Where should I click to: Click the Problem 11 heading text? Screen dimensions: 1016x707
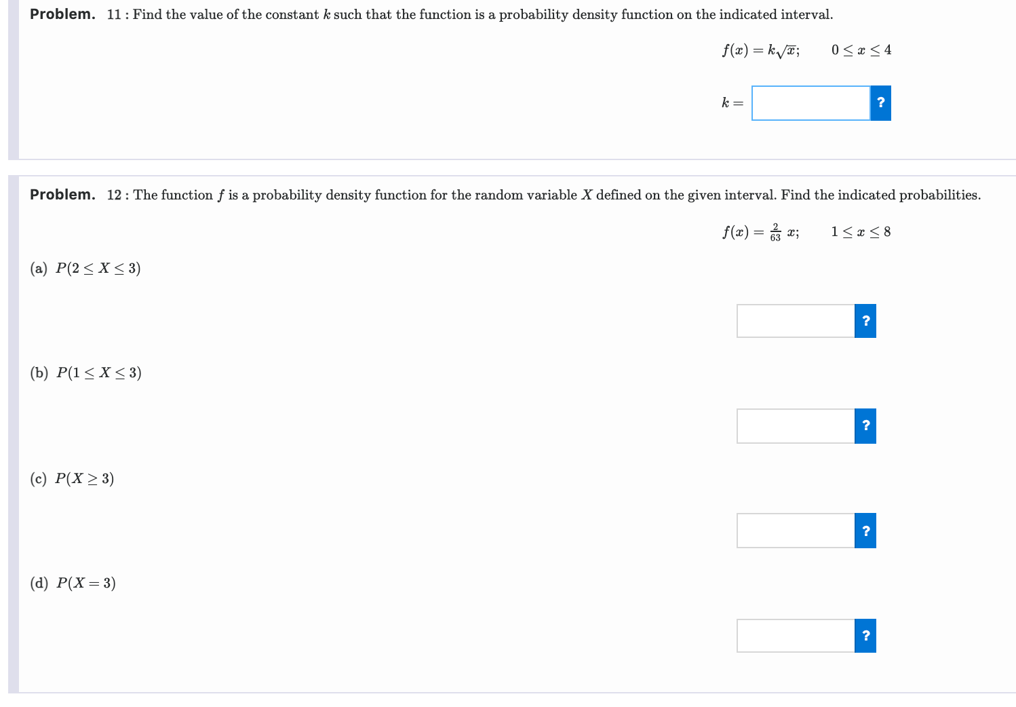[x=61, y=14]
